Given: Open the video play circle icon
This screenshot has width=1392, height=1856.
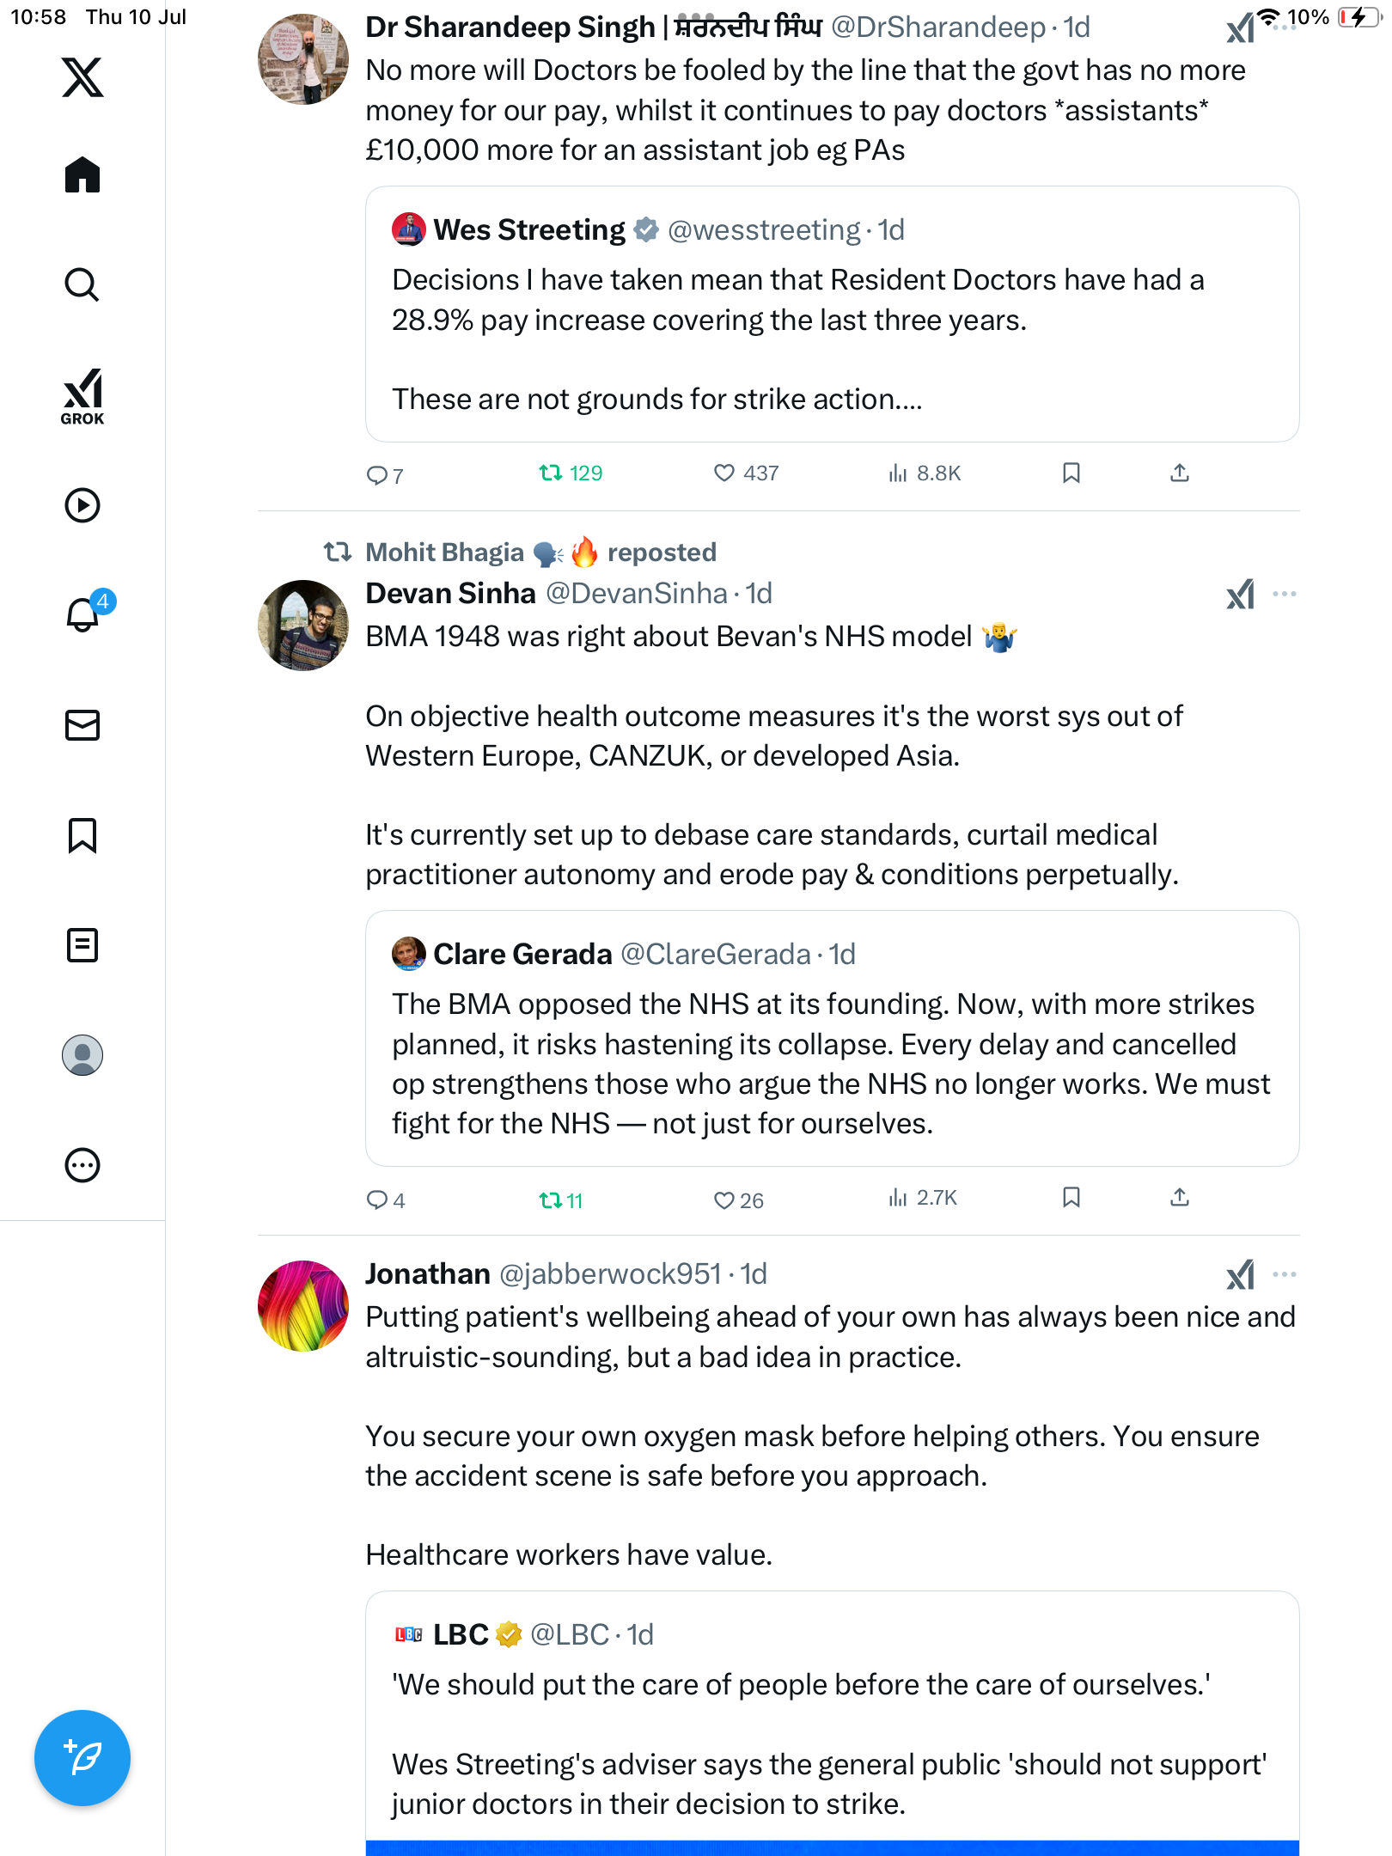Looking at the screenshot, I should pyautogui.click(x=82, y=505).
